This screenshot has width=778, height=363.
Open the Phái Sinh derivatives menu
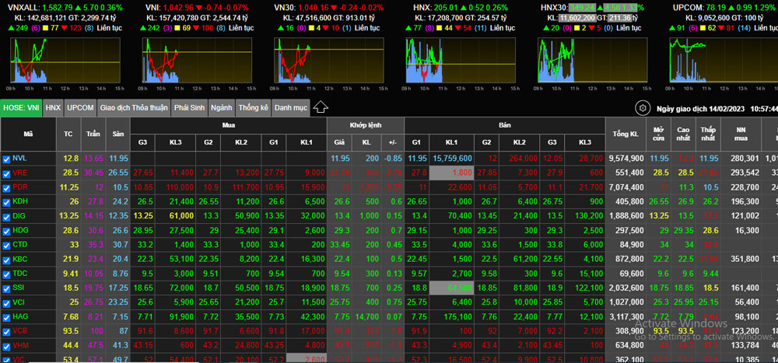pyautogui.click(x=190, y=107)
